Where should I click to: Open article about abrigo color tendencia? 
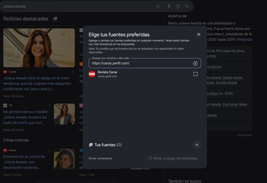tap(37, 83)
